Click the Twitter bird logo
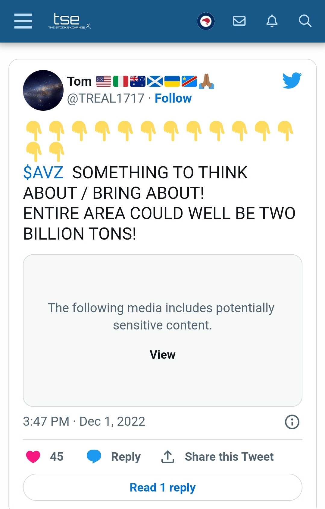 point(292,80)
